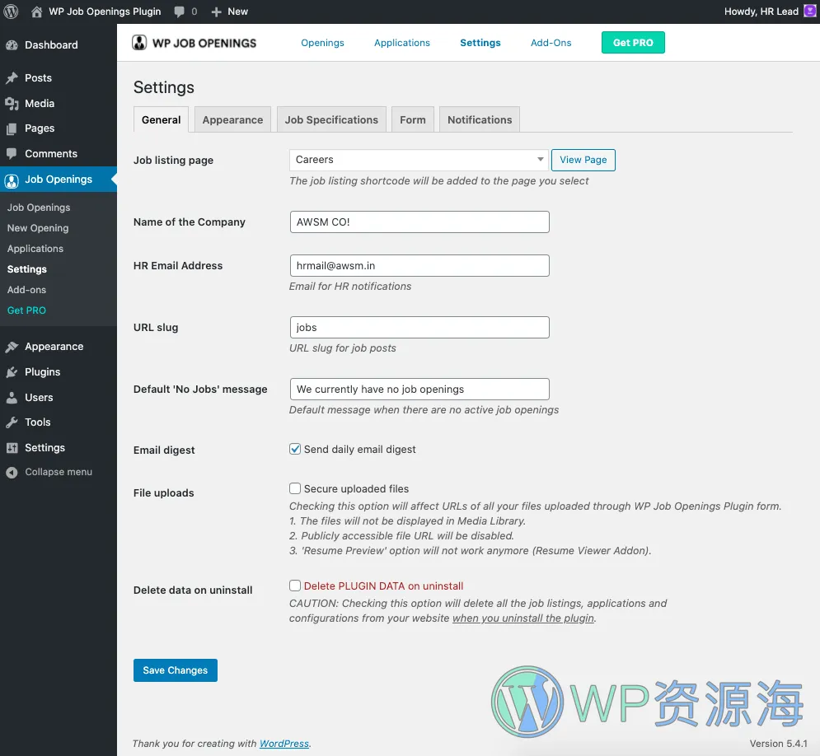This screenshot has height=756, width=820.
Task: Click Get PRO in the sidebar submenu
Action: pyautogui.click(x=26, y=310)
